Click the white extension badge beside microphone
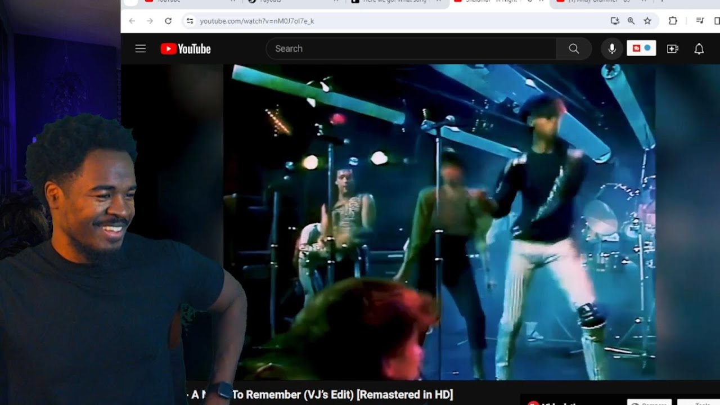This screenshot has height=405, width=720. pos(641,48)
